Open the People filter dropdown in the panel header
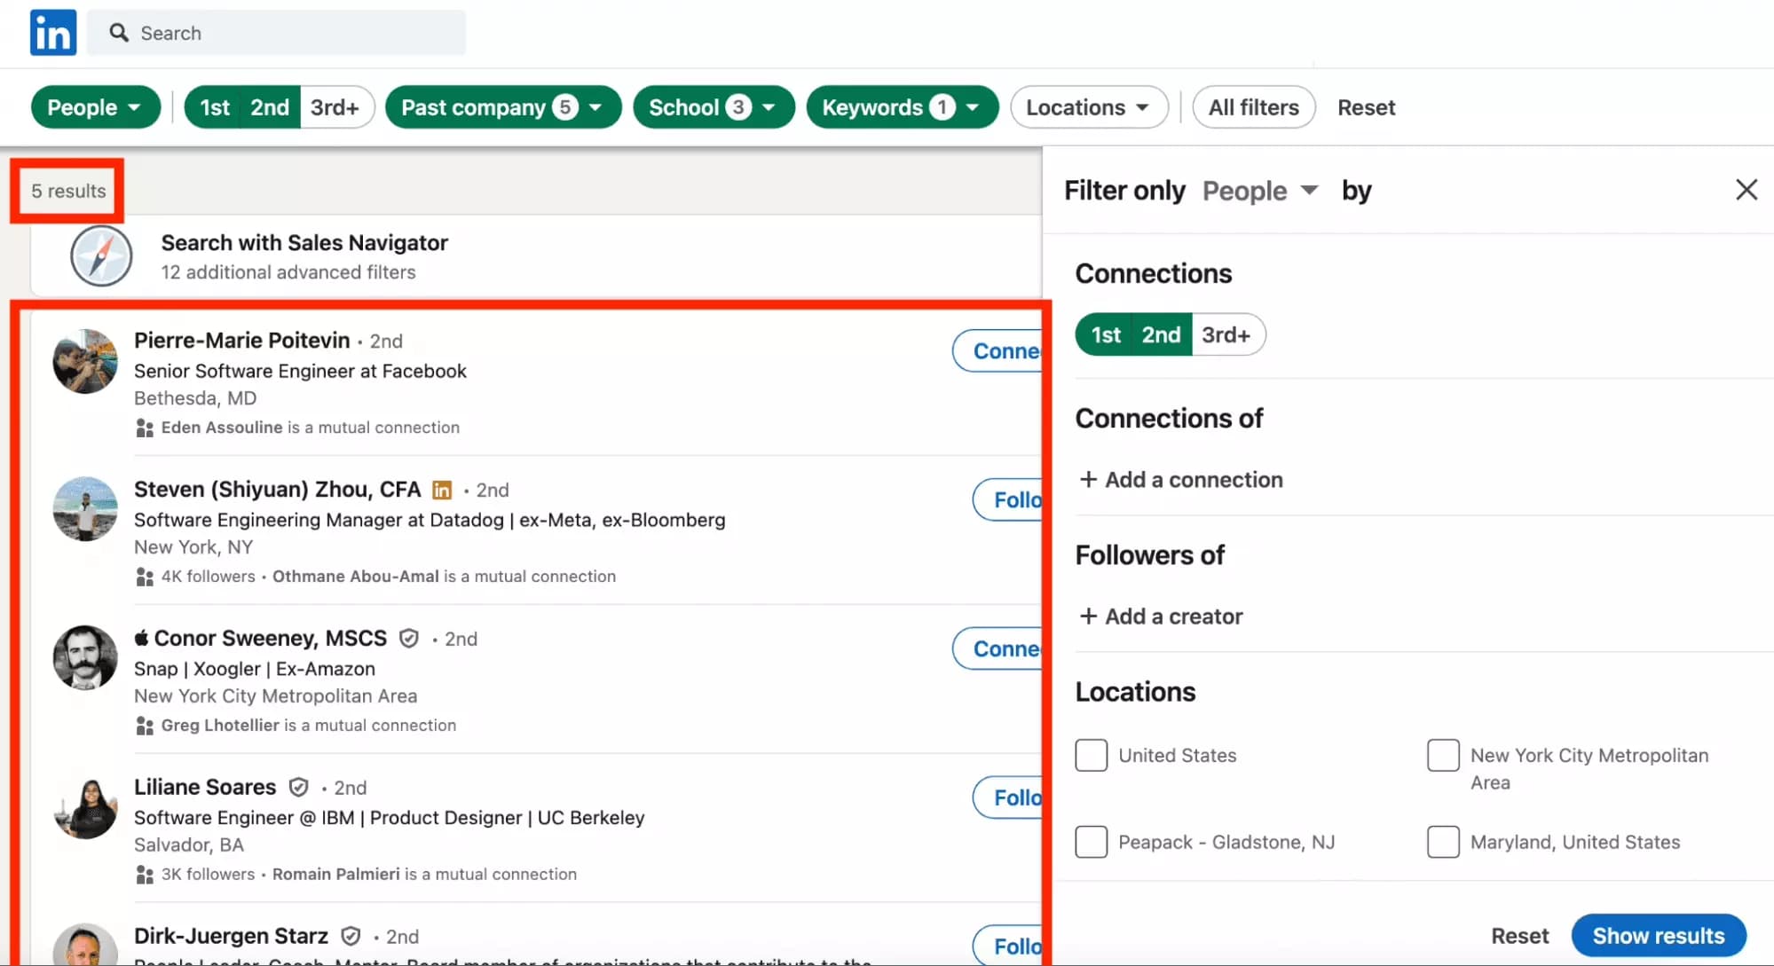The width and height of the screenshot is (1774, 966). (x=1259, y=190)
